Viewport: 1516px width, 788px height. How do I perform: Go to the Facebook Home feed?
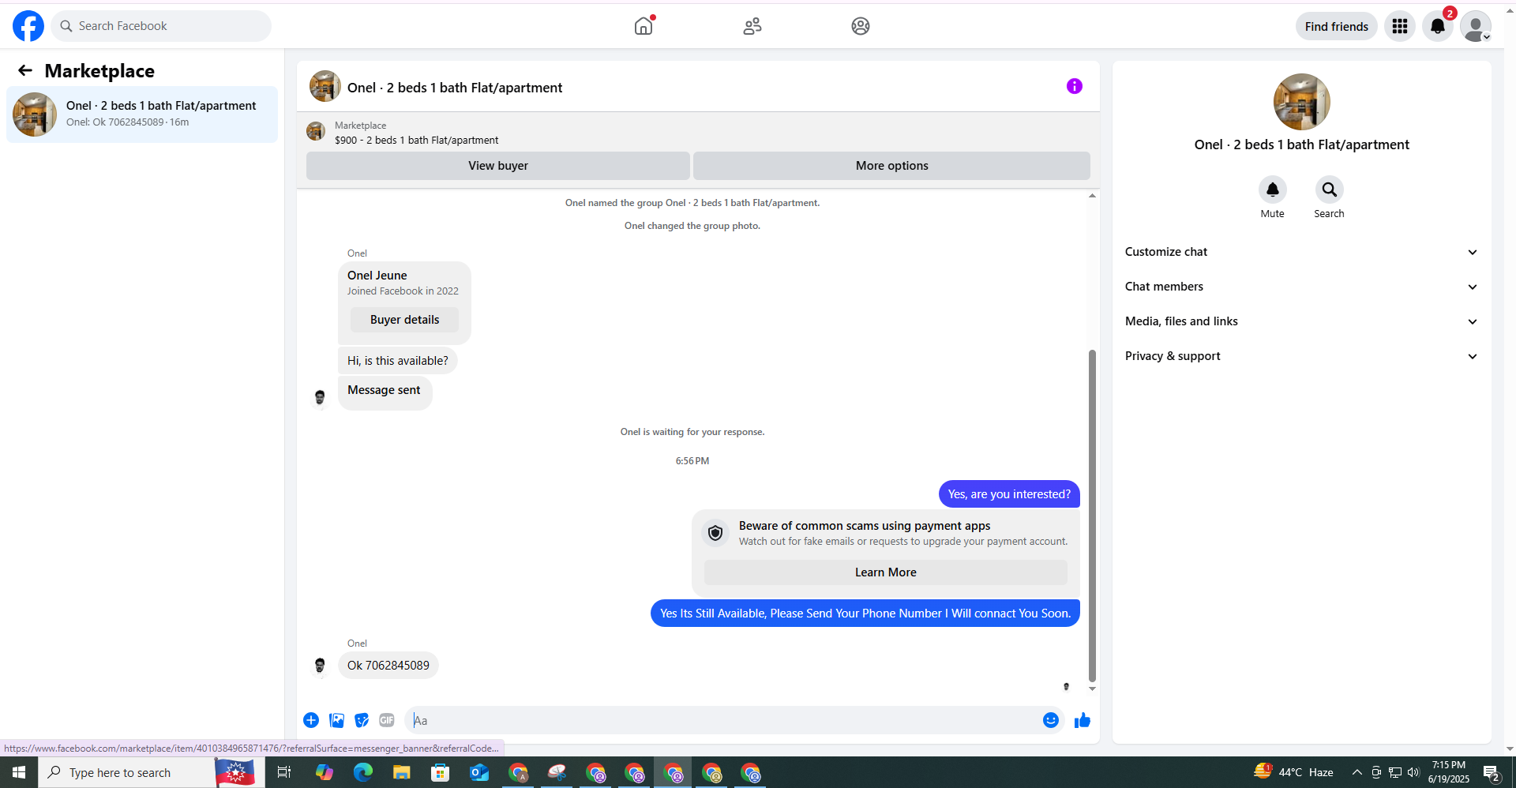pyautogui.click(x=644, y=26)
